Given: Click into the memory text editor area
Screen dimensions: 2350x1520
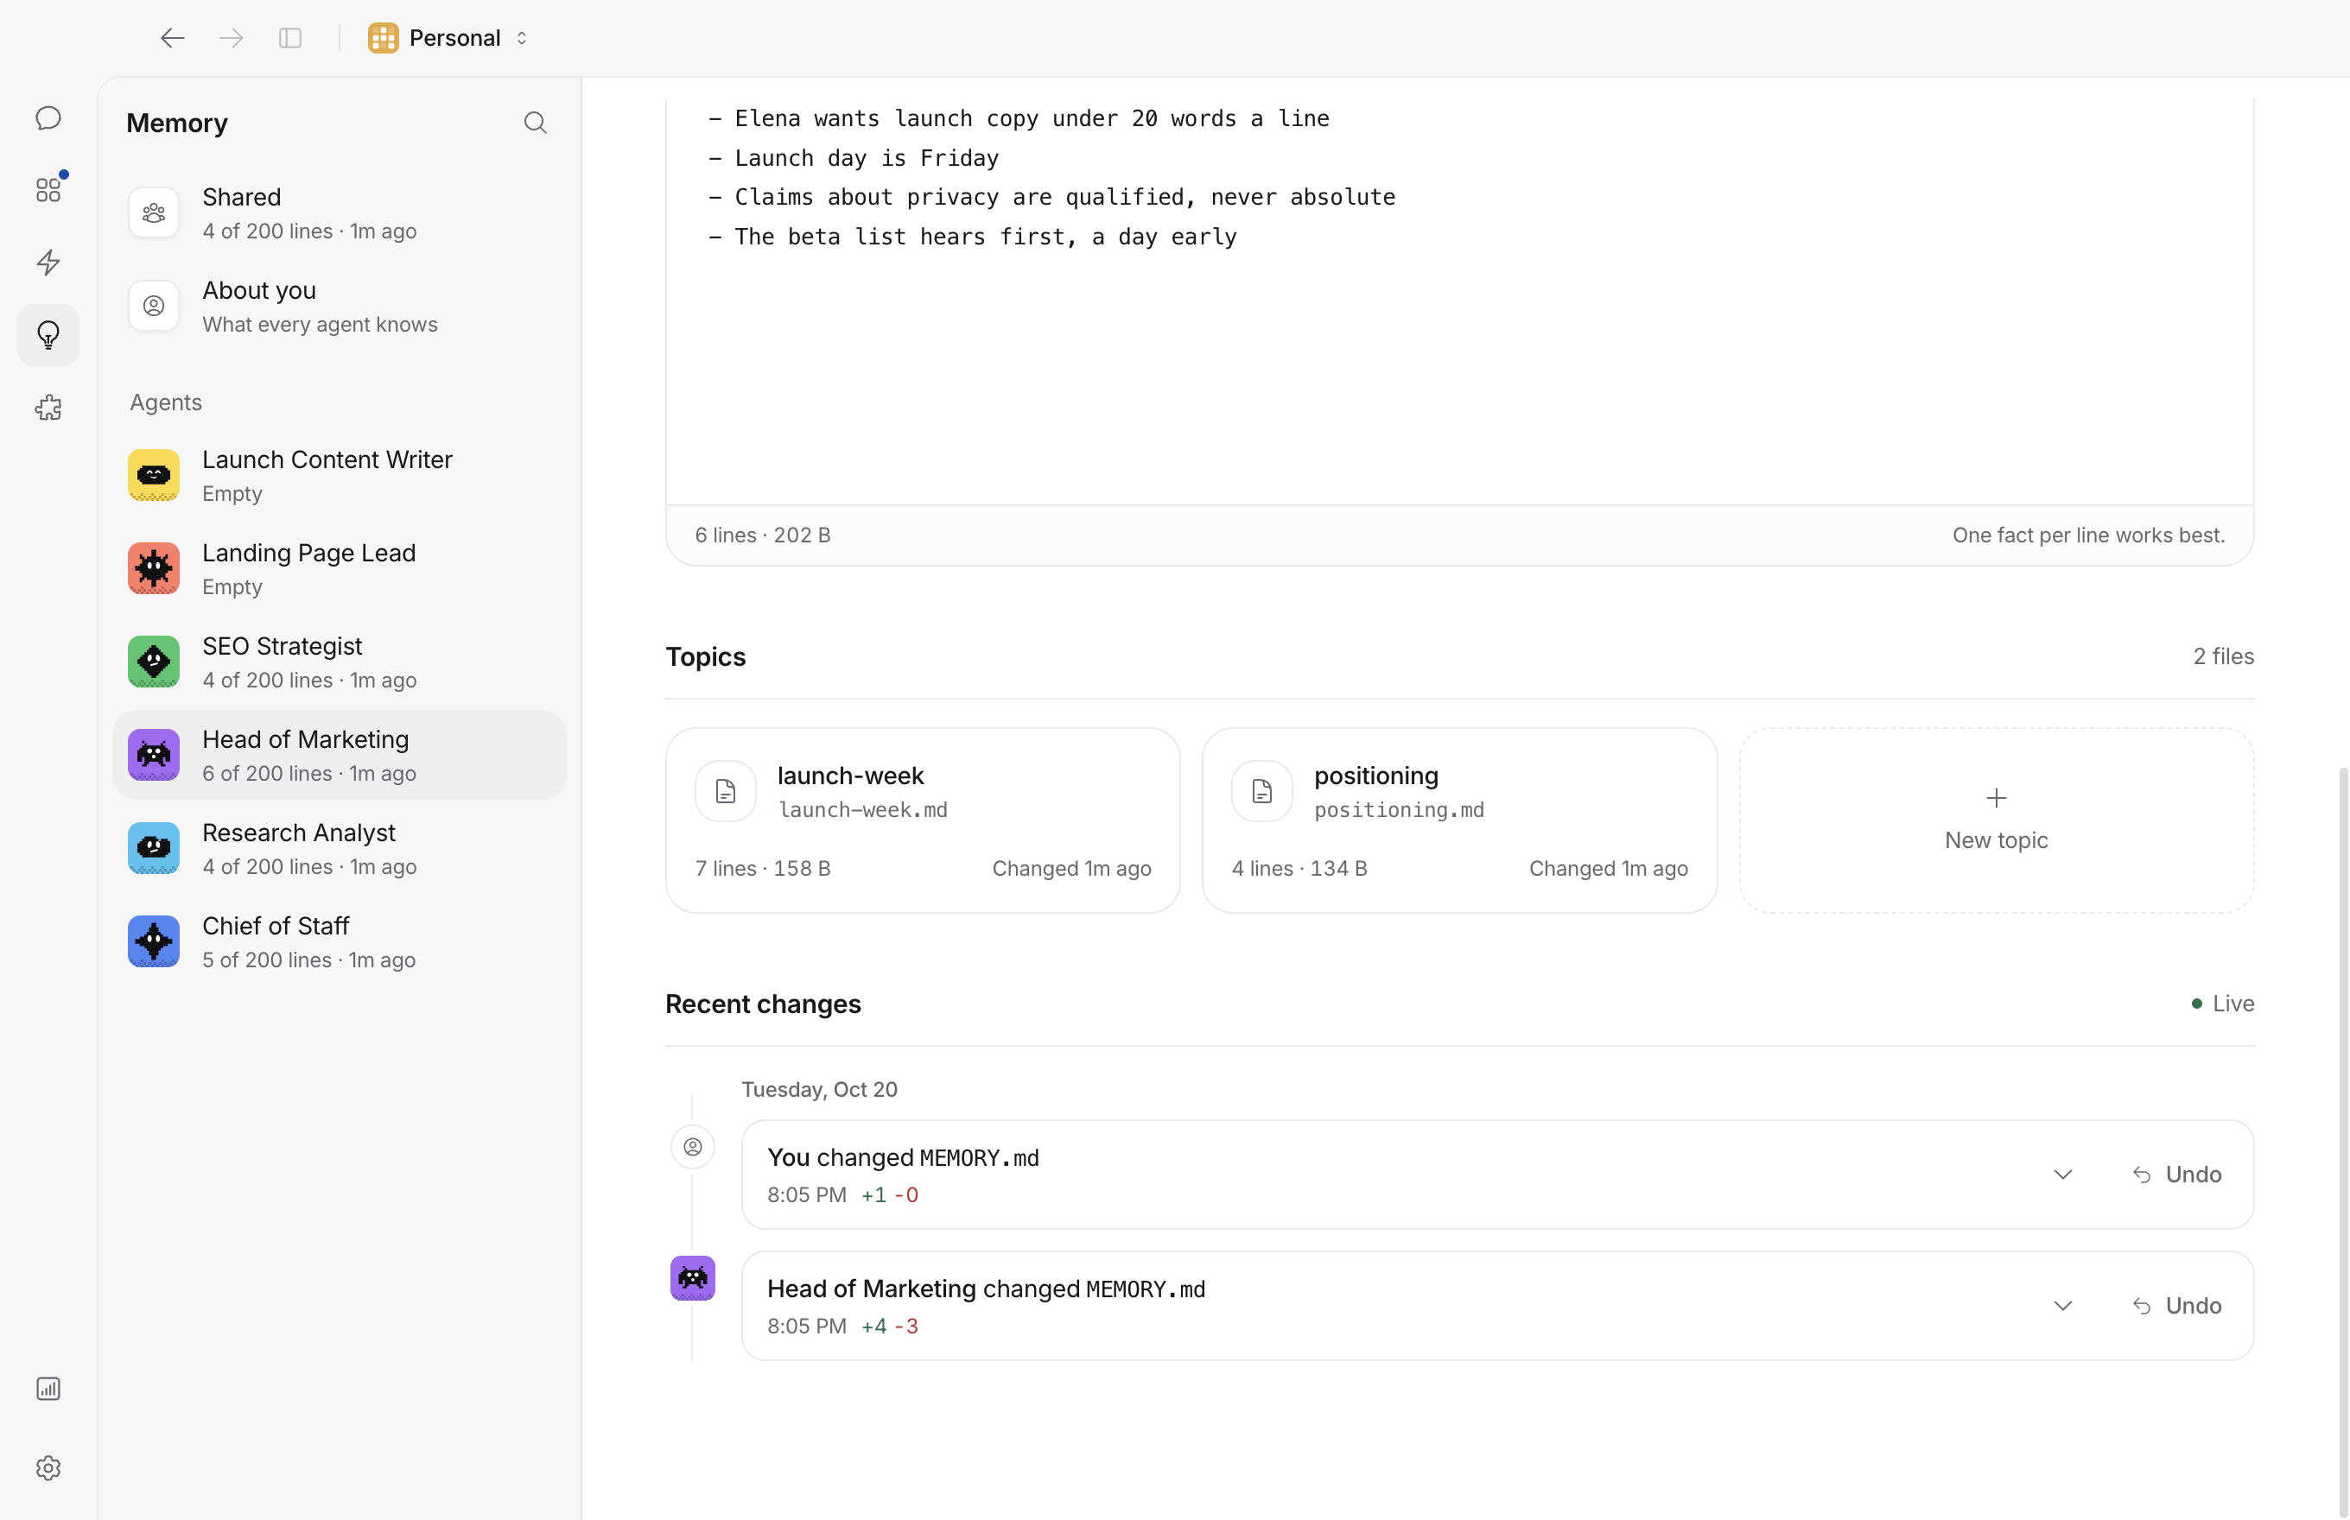Looking at the screenshot, I should pos(1459,301).
